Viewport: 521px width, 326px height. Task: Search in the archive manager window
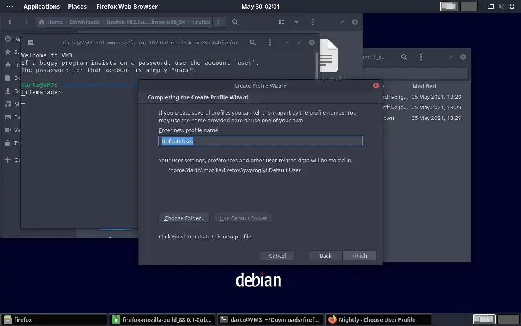point(404,57)
